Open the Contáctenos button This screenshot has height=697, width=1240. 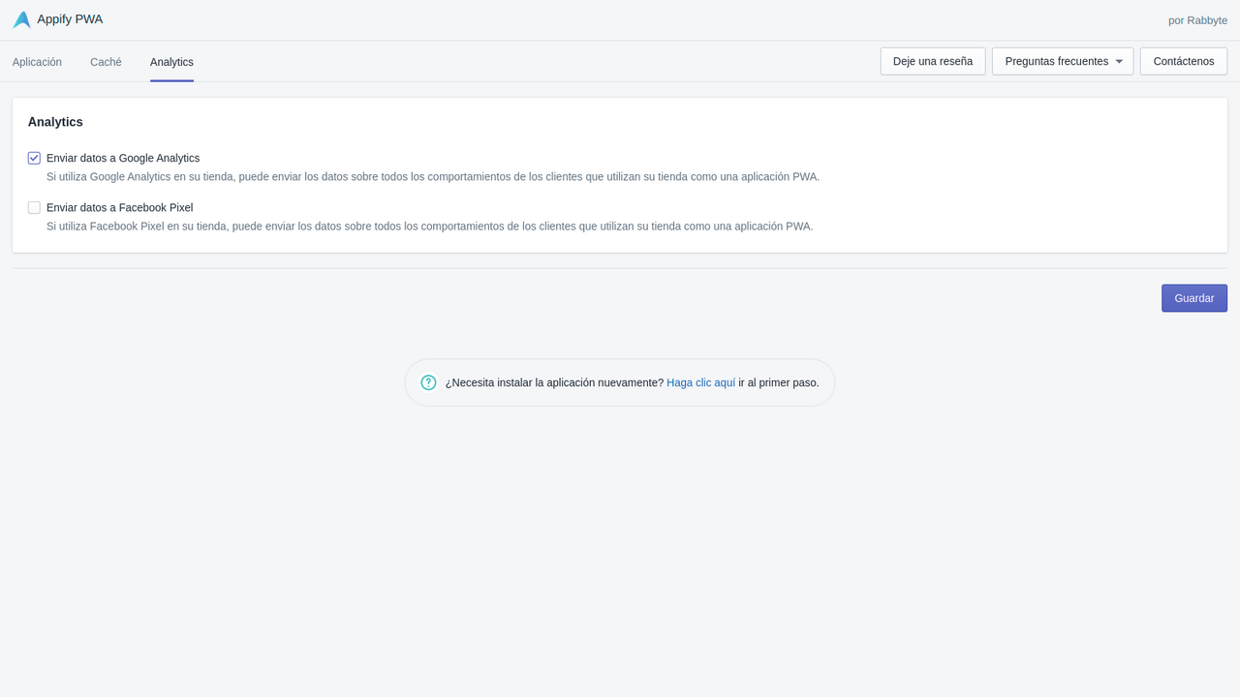coord(1184,61)
